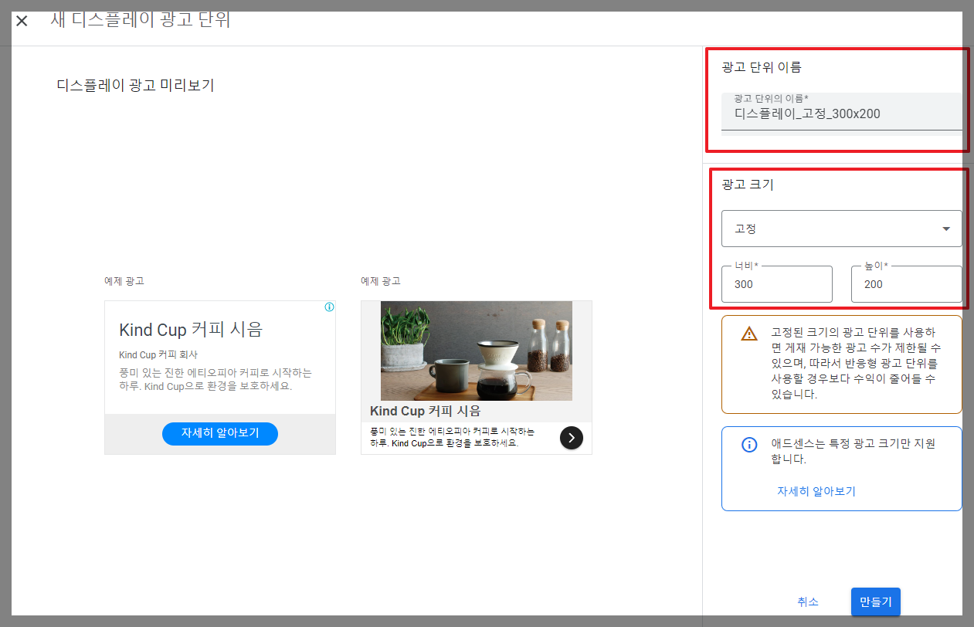This screenshot has height=627, width=974.
Task: Select the 너비 field showing 300
Action: (775, 284)
